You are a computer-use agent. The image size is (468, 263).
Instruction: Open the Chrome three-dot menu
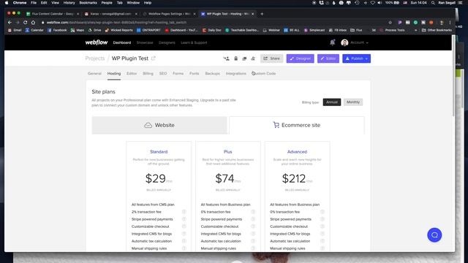tap(450, 23)
